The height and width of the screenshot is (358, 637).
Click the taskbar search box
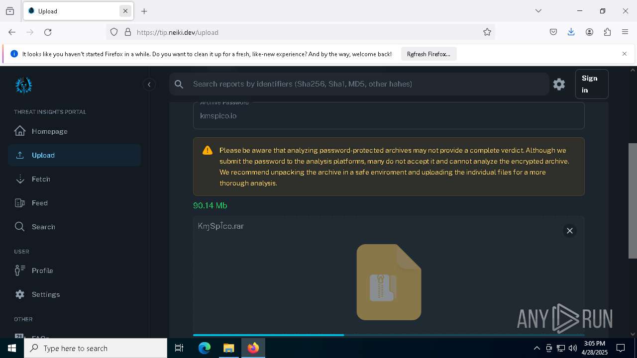coord(96,348)
